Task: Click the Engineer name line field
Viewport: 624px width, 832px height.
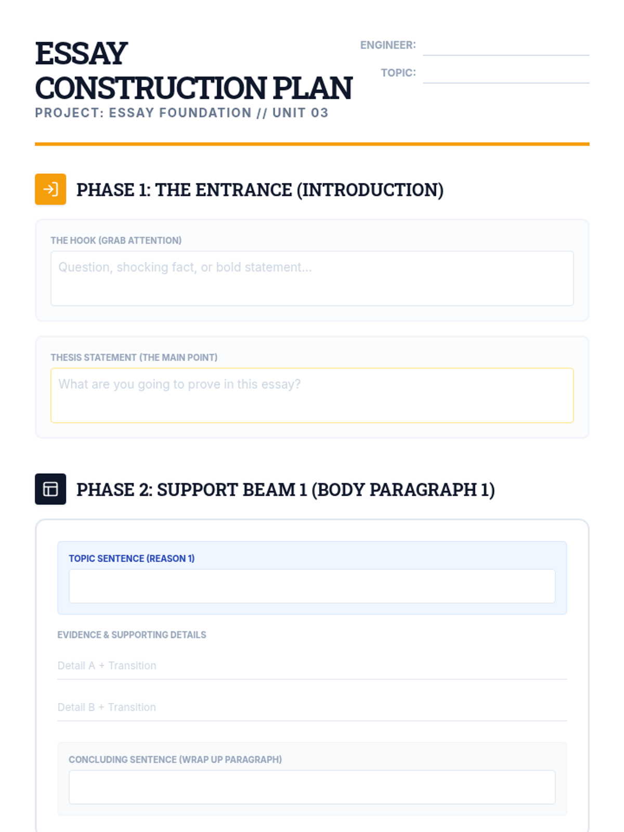Action: pyautogui.click(x=506, y=46)
